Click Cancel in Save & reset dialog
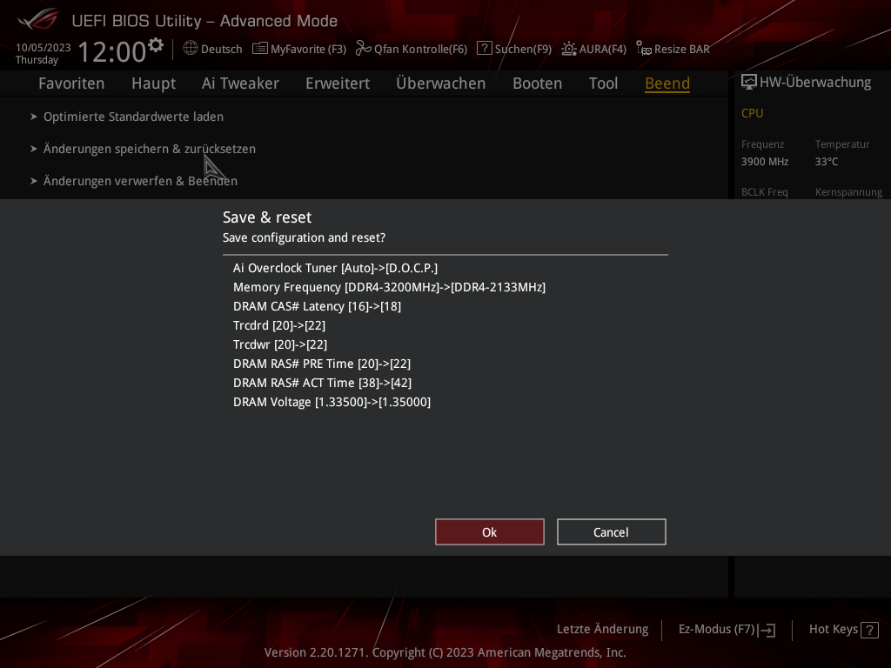 point(612,531)
